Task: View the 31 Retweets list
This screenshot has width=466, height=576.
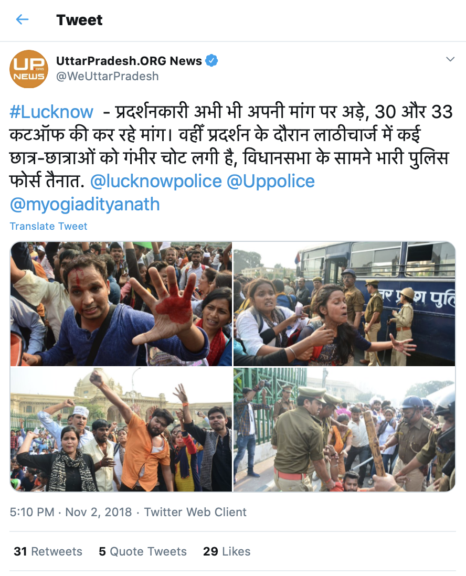Action: coord(48,551)
